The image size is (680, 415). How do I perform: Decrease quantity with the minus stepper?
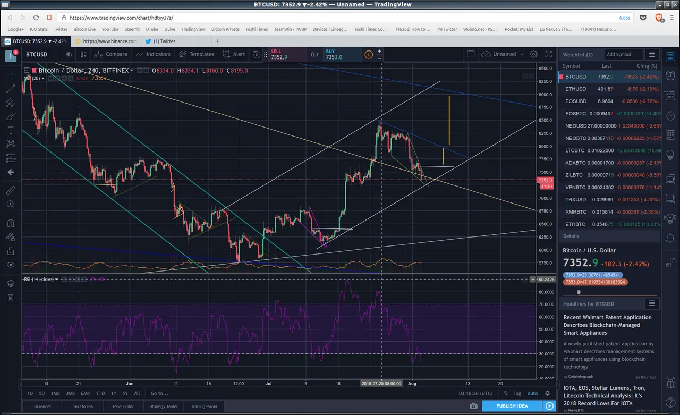click(379, 57)
